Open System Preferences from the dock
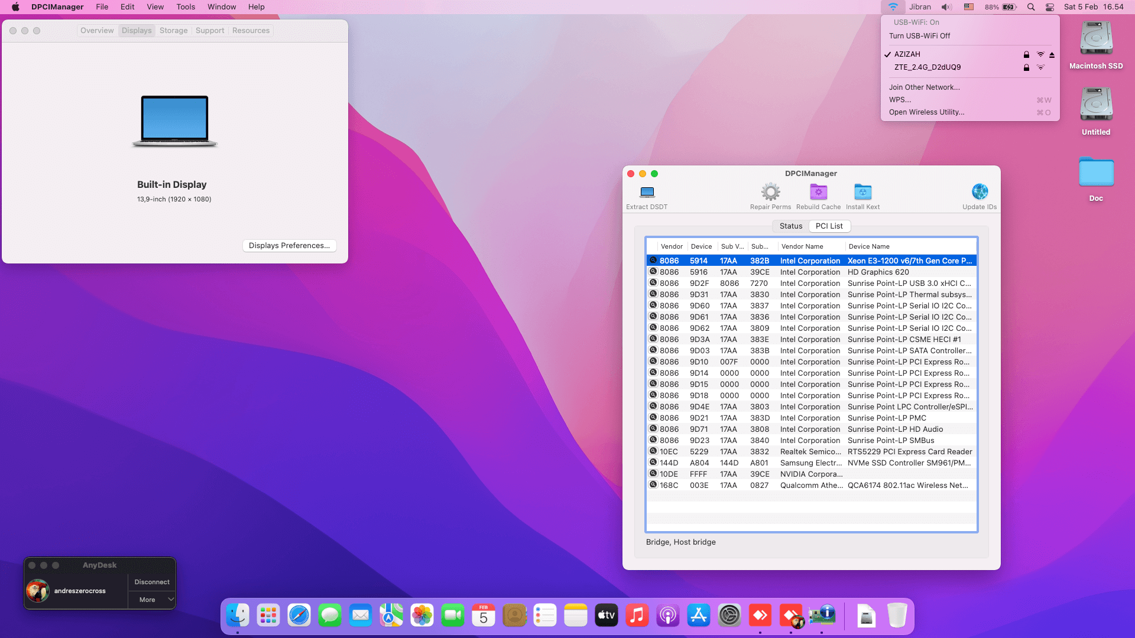The width and height of the screenshot is (1135, 638). pos(729,616)
